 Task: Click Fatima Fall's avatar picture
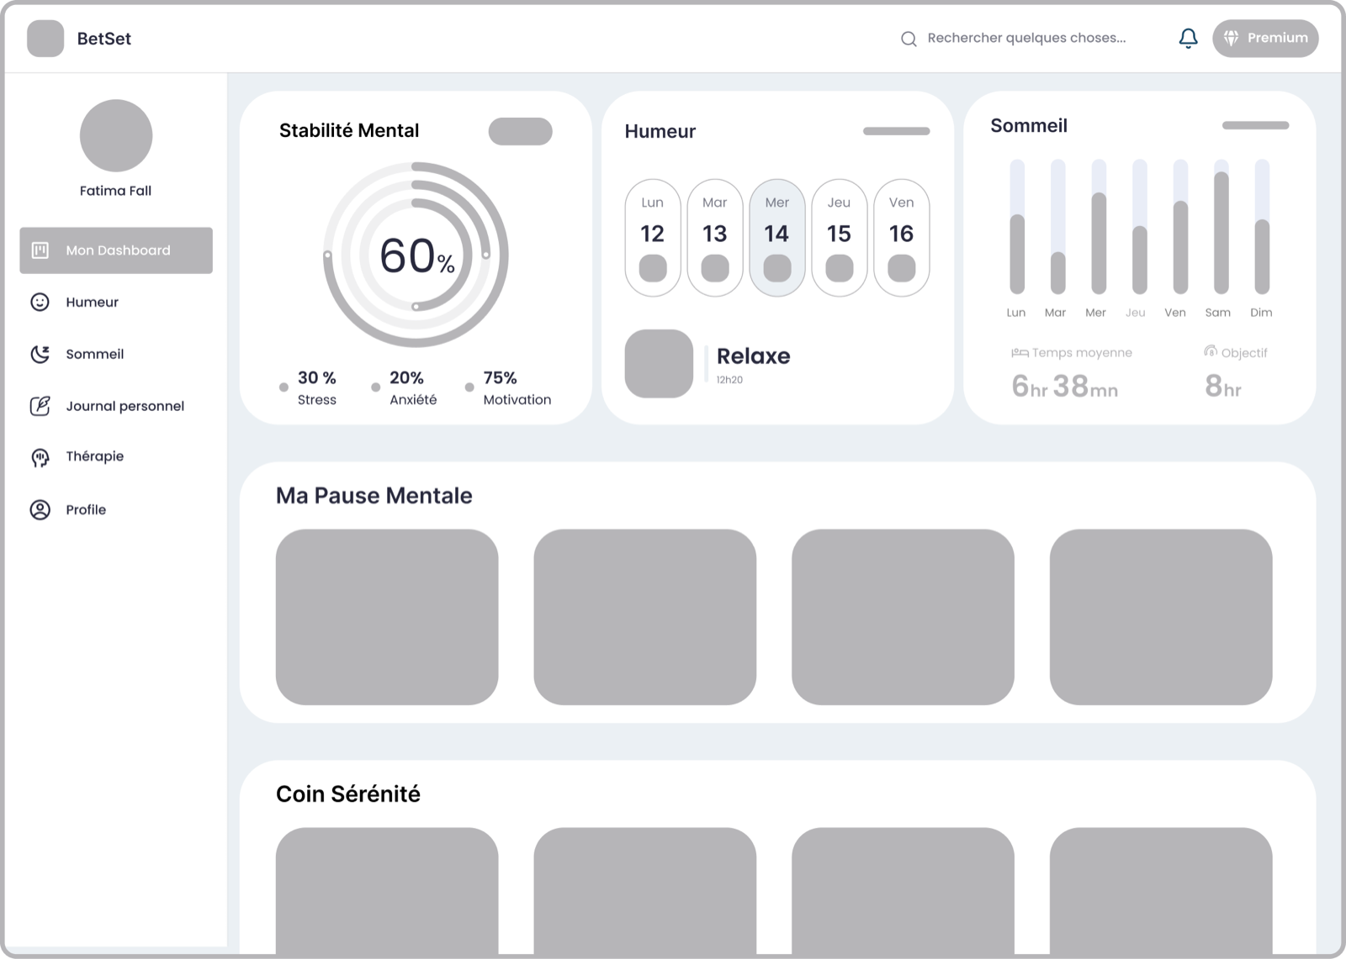(x=116, y=135)
